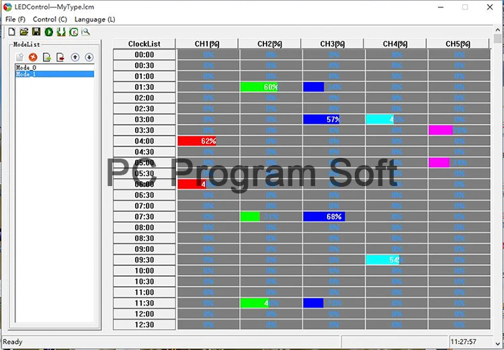The height and width of the screenshot is (350, 504).
Task: Delete mode with the red X icon
Action: (x=33, y=57)
